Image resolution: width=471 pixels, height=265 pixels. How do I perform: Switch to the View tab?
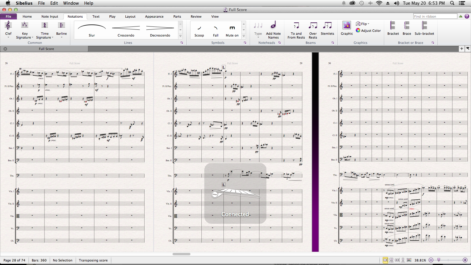(x=215, y=16)
